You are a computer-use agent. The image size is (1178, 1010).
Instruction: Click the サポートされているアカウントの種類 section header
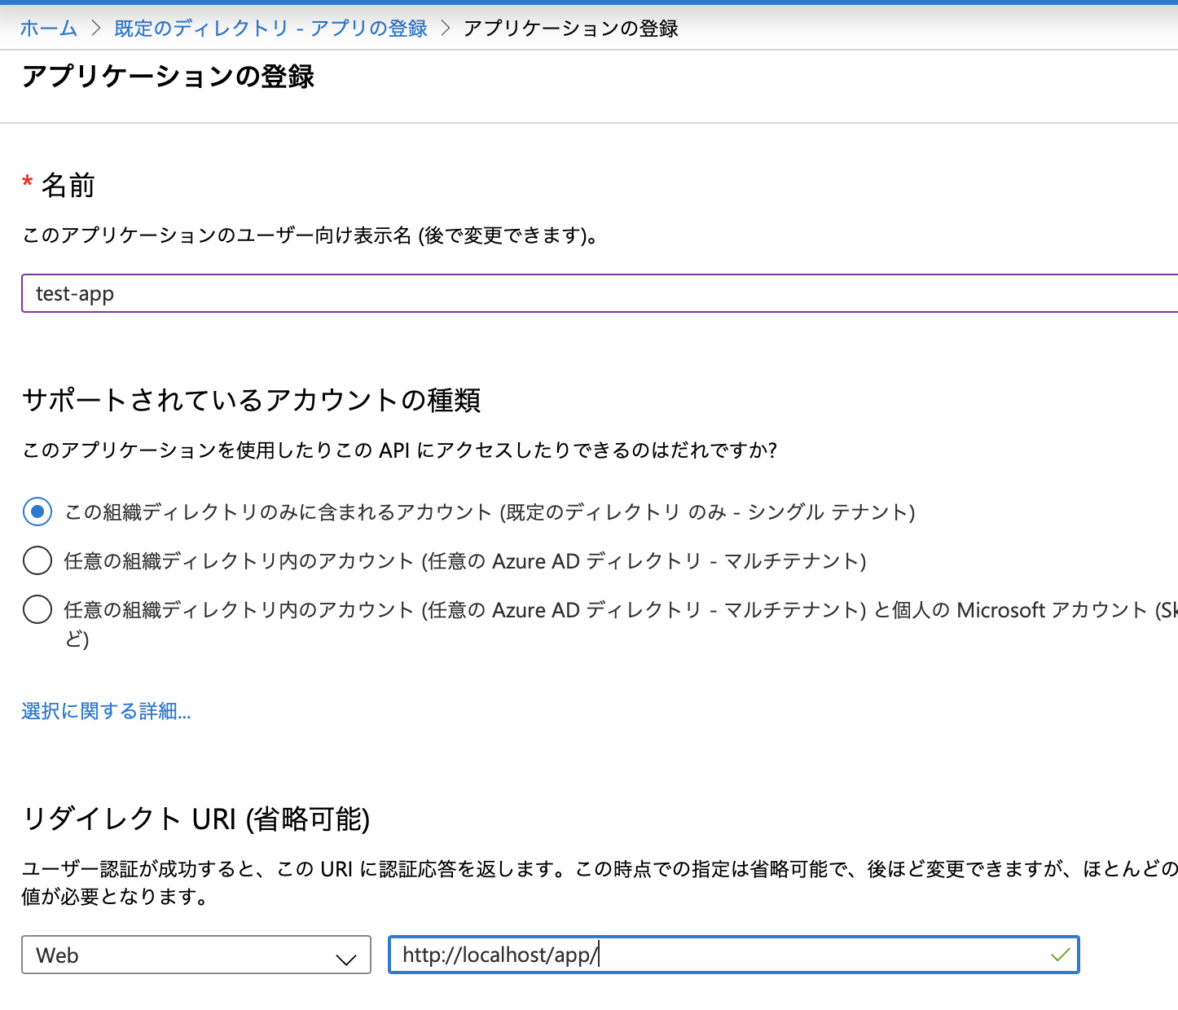pos(251,400)
